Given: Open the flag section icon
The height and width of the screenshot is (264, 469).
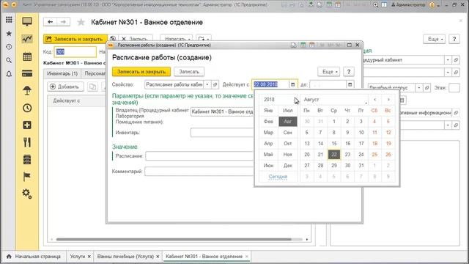Looking at the screenshot, I should click(27, 177).
